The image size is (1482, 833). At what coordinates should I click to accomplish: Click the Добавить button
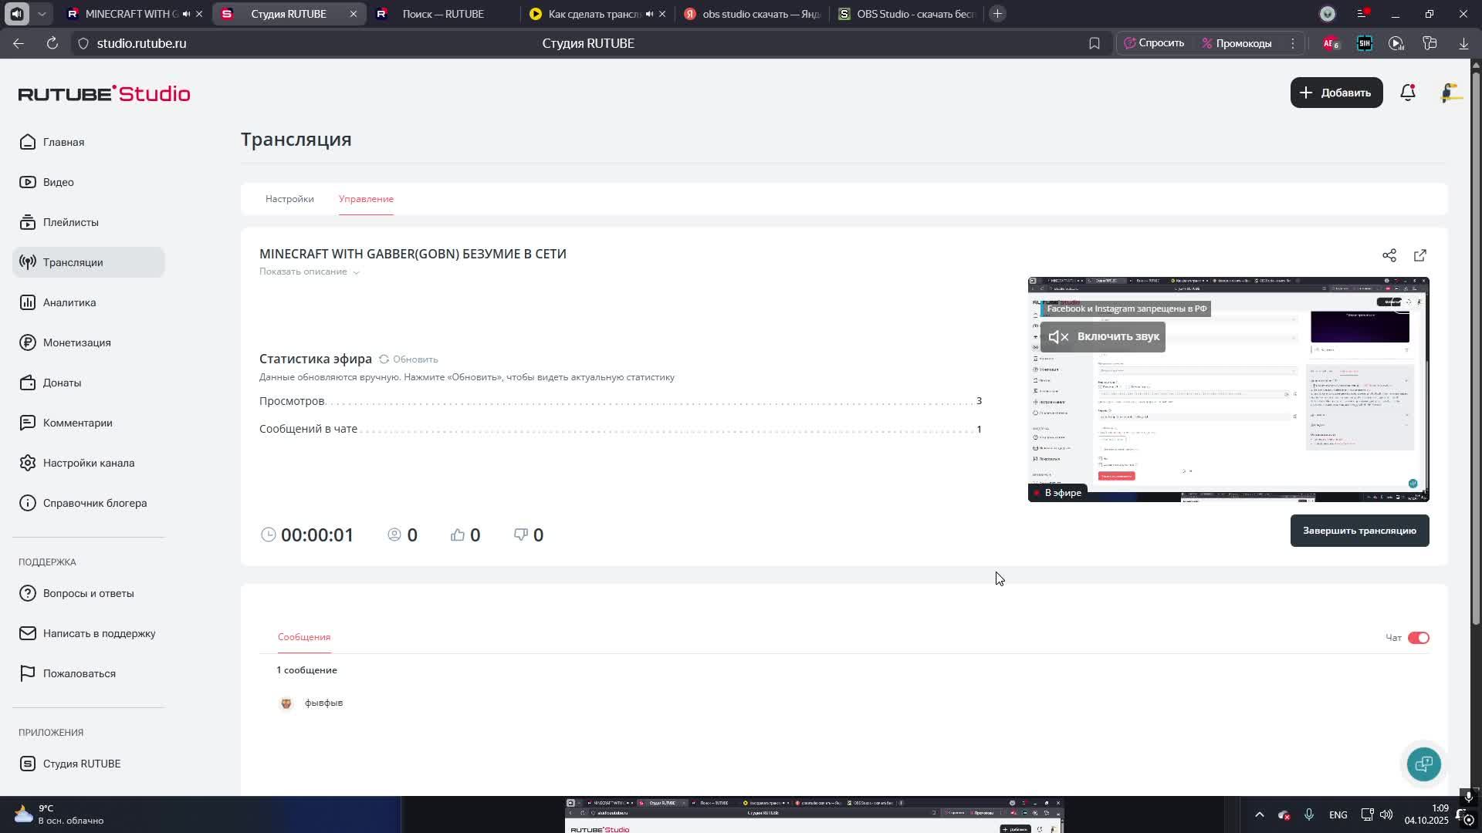(x=1335, y=93)
